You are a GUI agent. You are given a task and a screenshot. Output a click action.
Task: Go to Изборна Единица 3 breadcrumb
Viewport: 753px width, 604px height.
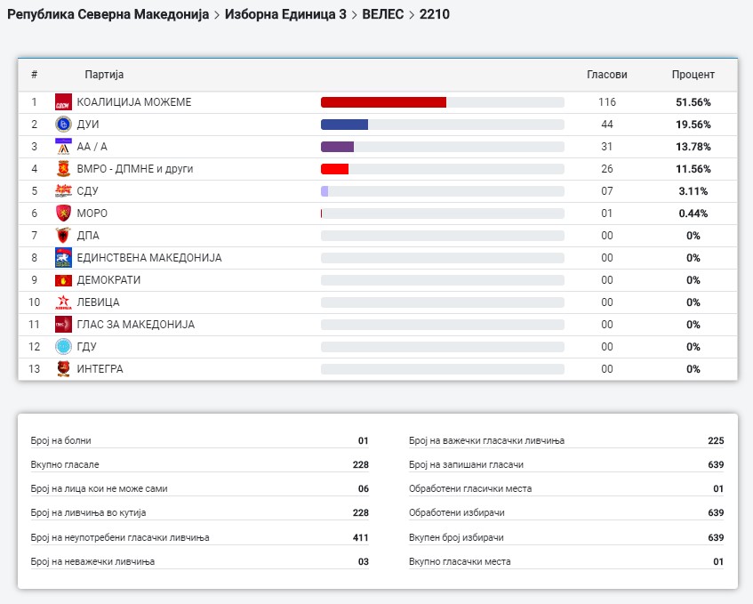[x=285, y=15]
